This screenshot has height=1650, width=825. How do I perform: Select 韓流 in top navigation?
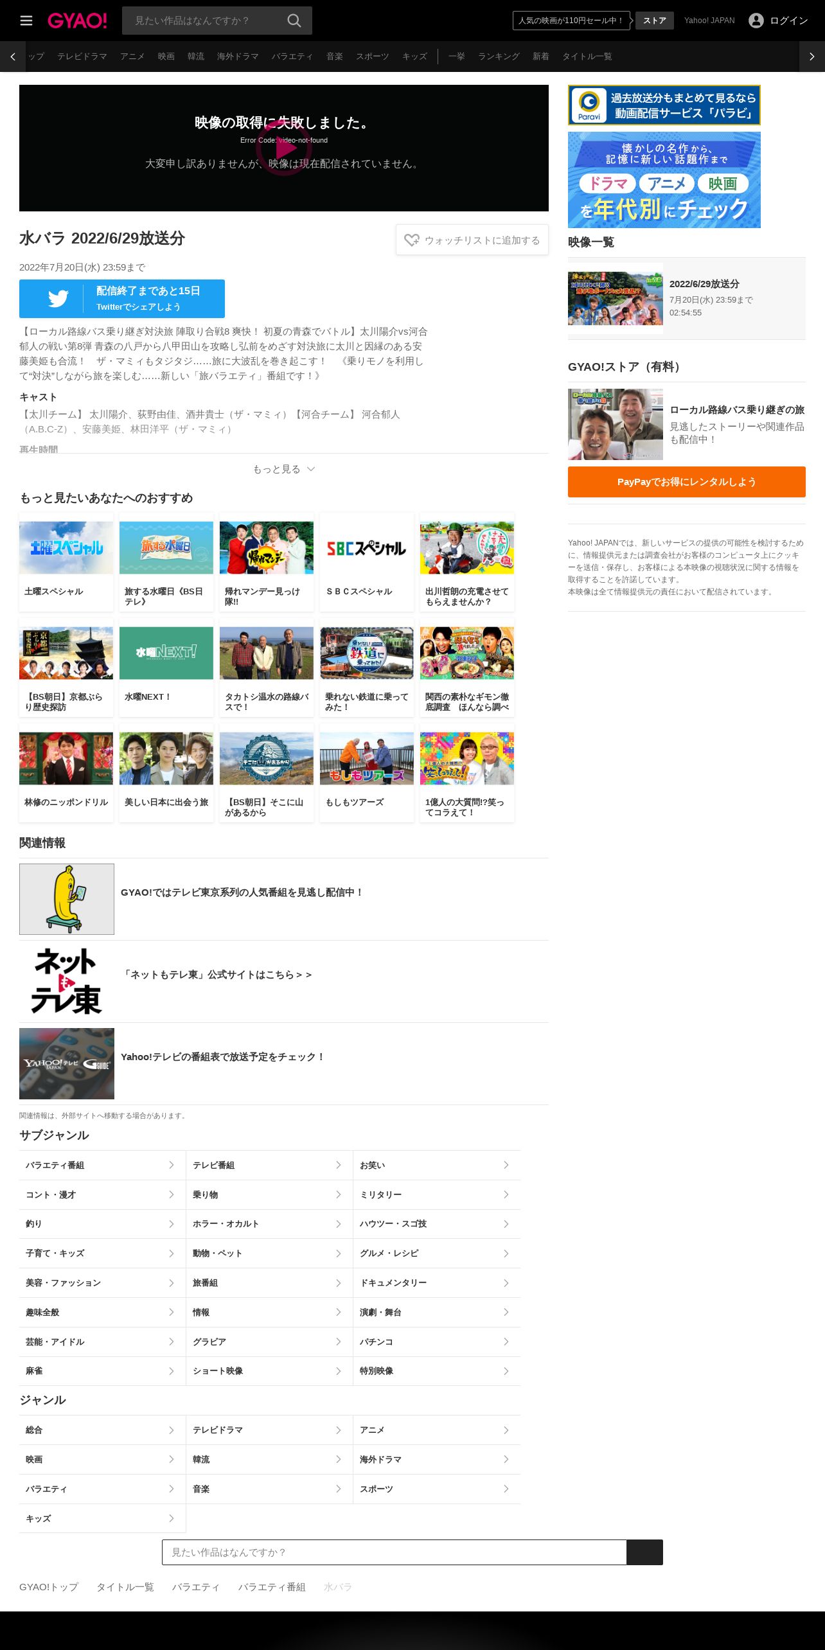(196, 57)
